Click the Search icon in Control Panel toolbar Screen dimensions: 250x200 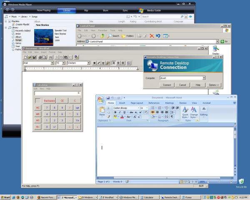(x=113, y=36)
